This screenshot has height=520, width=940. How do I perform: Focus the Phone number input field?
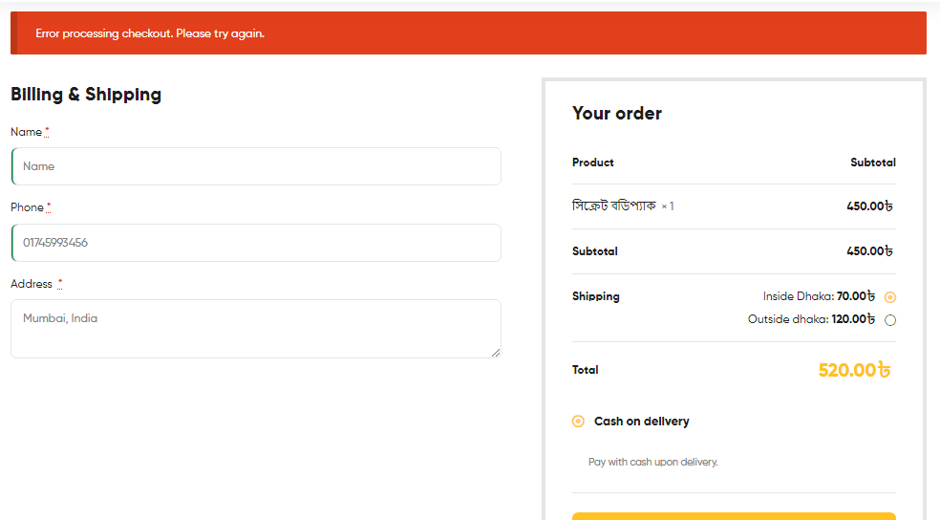click(256, 242)
